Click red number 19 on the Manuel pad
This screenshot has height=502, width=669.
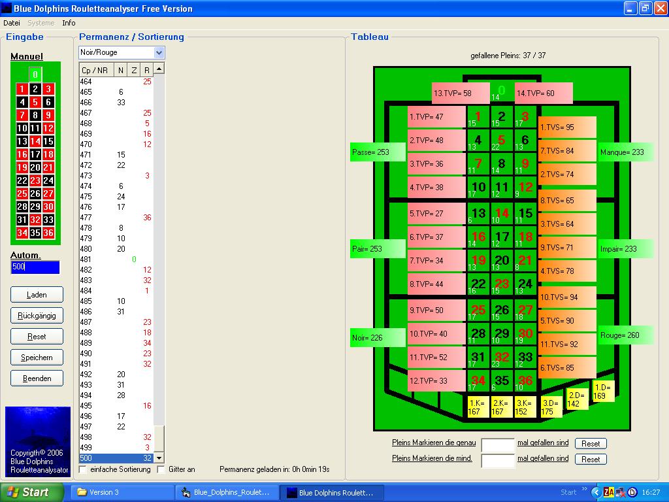(22, 167)
